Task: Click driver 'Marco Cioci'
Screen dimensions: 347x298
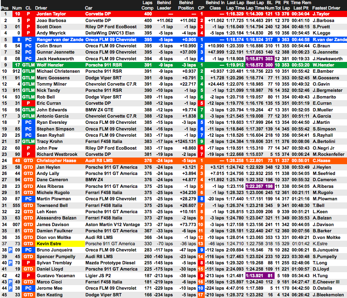Action: [49, 282]
